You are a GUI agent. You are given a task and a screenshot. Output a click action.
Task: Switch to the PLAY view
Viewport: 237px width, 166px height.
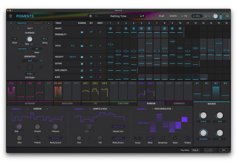(161, 16)
